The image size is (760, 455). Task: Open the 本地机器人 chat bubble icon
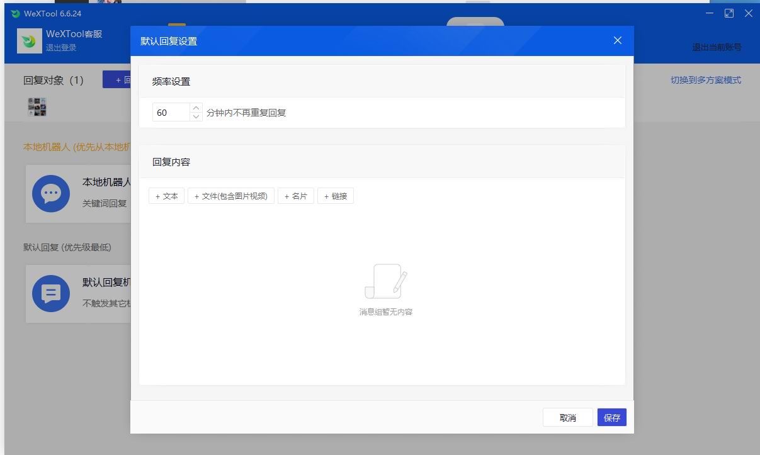point(51,193)
